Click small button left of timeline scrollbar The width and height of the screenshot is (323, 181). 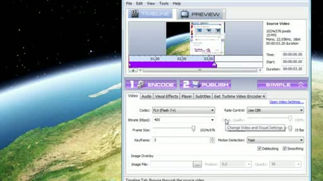(133, 70)
